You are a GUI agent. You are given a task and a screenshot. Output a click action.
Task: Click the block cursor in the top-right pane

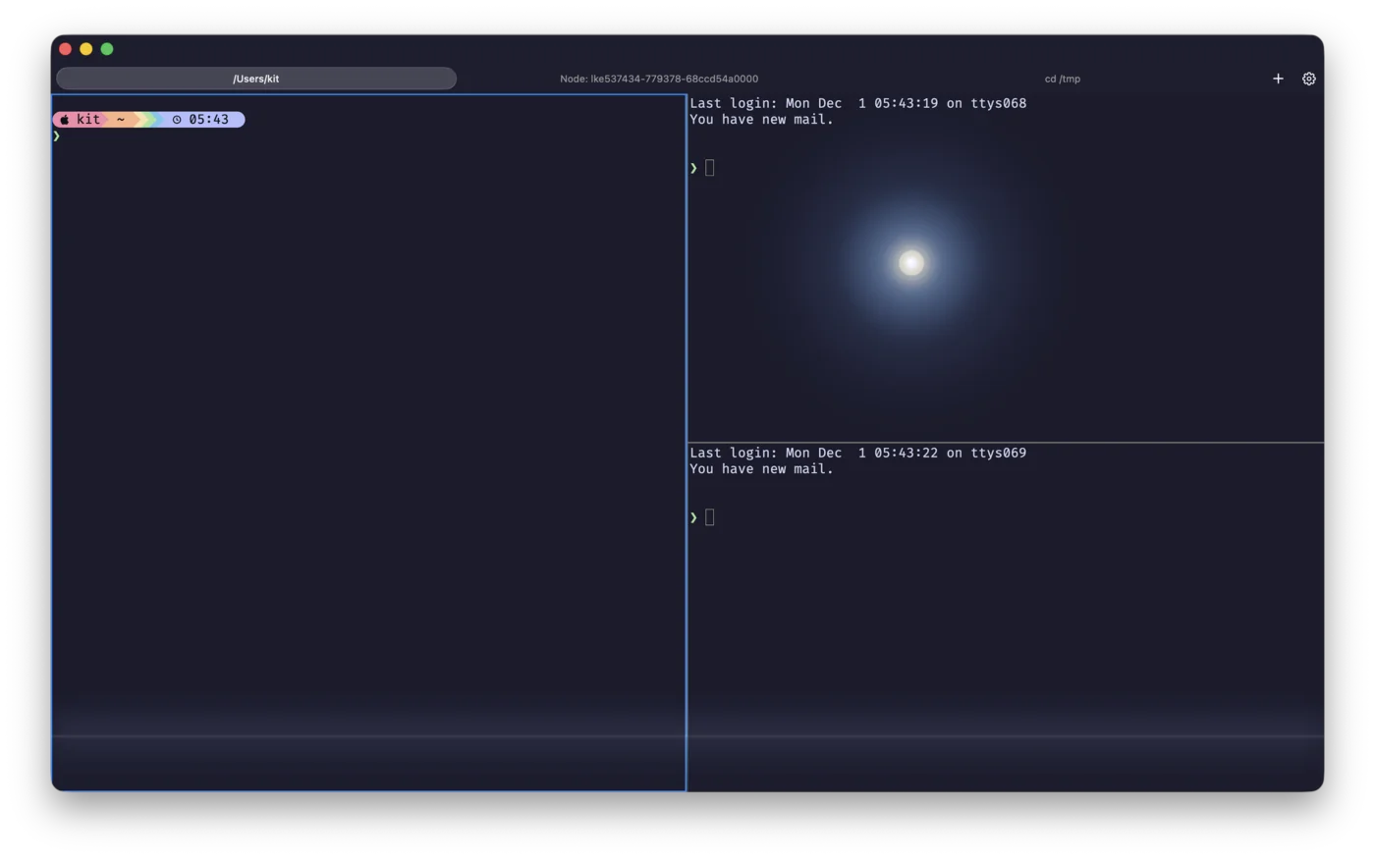709,167
